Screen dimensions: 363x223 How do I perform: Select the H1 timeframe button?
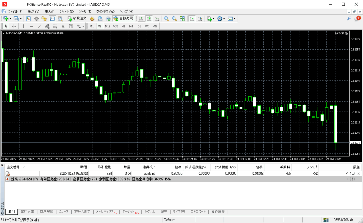point(123,26)
